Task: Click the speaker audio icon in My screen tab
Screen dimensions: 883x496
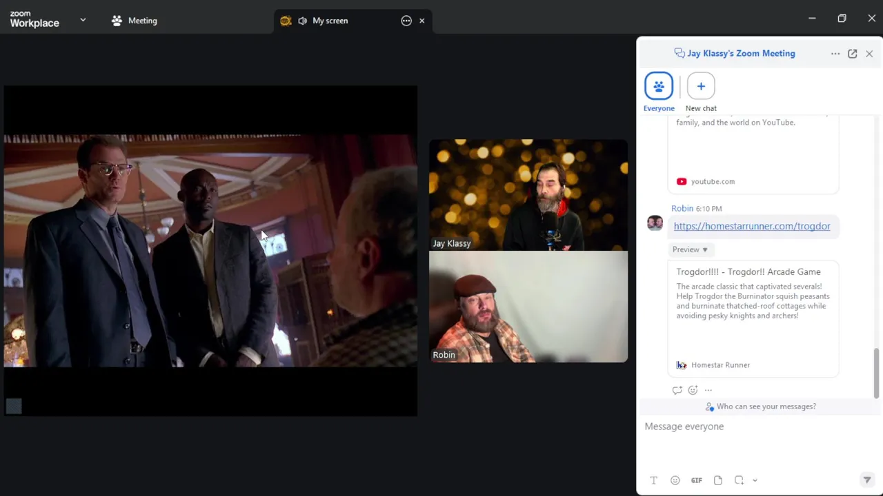Action: 302,21
